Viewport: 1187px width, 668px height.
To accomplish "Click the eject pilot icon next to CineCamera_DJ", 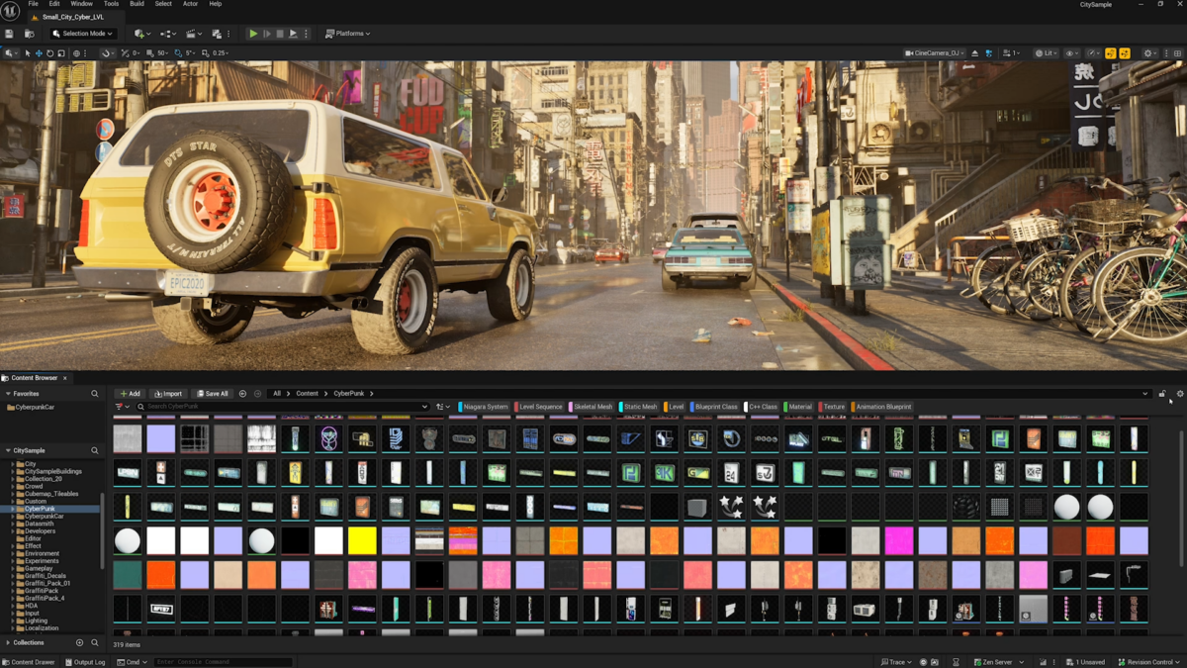I will point(975,53).
